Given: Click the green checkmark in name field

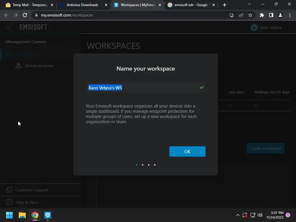Looking at the screenshot, I should 201,87.
